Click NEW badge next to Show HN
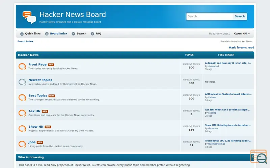270x168 pixels. point(48,127)
